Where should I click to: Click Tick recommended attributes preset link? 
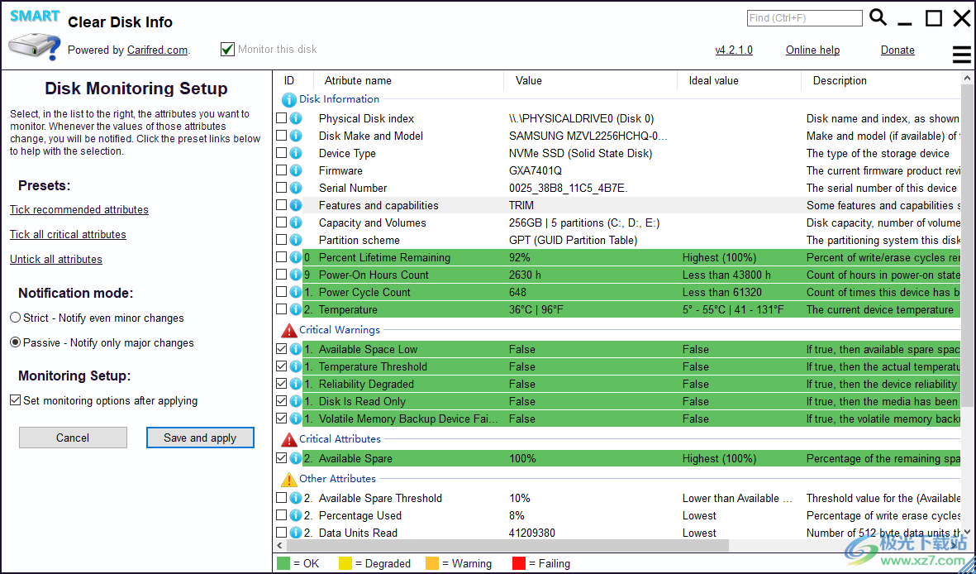pos(79,209)
